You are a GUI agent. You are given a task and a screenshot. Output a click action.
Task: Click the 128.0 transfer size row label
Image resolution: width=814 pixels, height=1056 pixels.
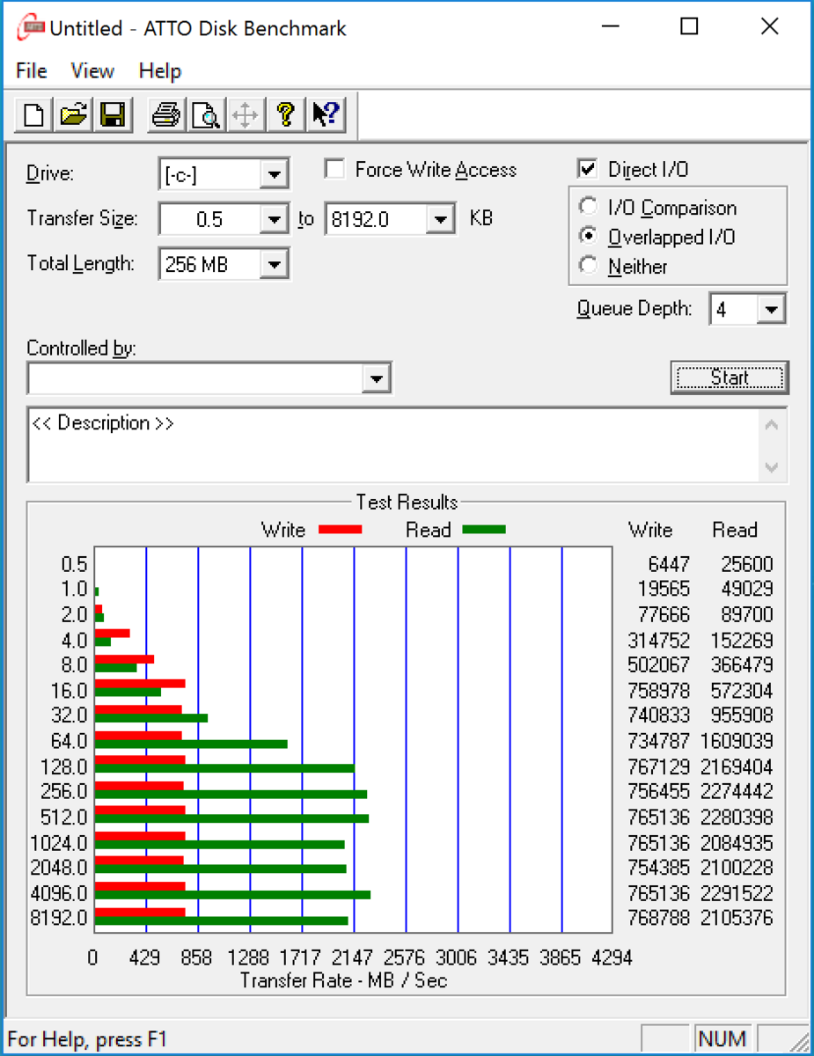coord(65,766)
